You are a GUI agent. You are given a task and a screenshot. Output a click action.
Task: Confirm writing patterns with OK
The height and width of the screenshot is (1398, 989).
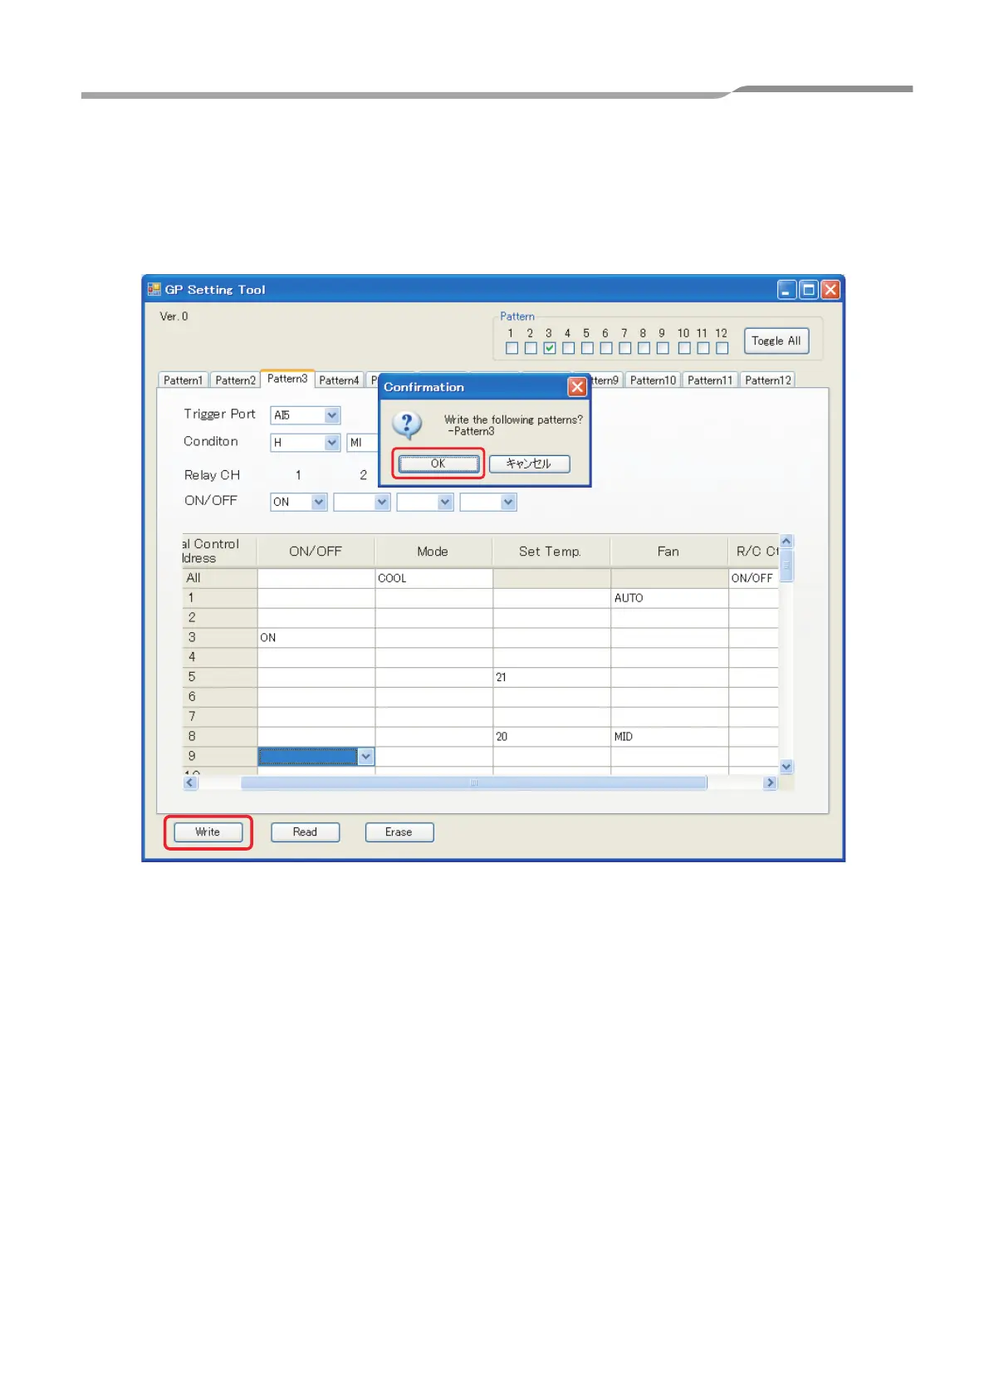(438, 464)
